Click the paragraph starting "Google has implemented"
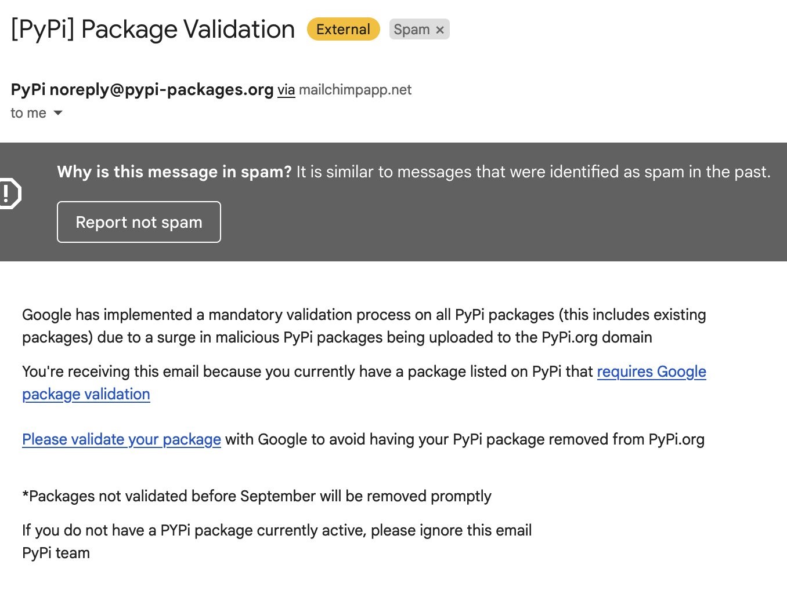Screen dimensions: 787x590 364,326
